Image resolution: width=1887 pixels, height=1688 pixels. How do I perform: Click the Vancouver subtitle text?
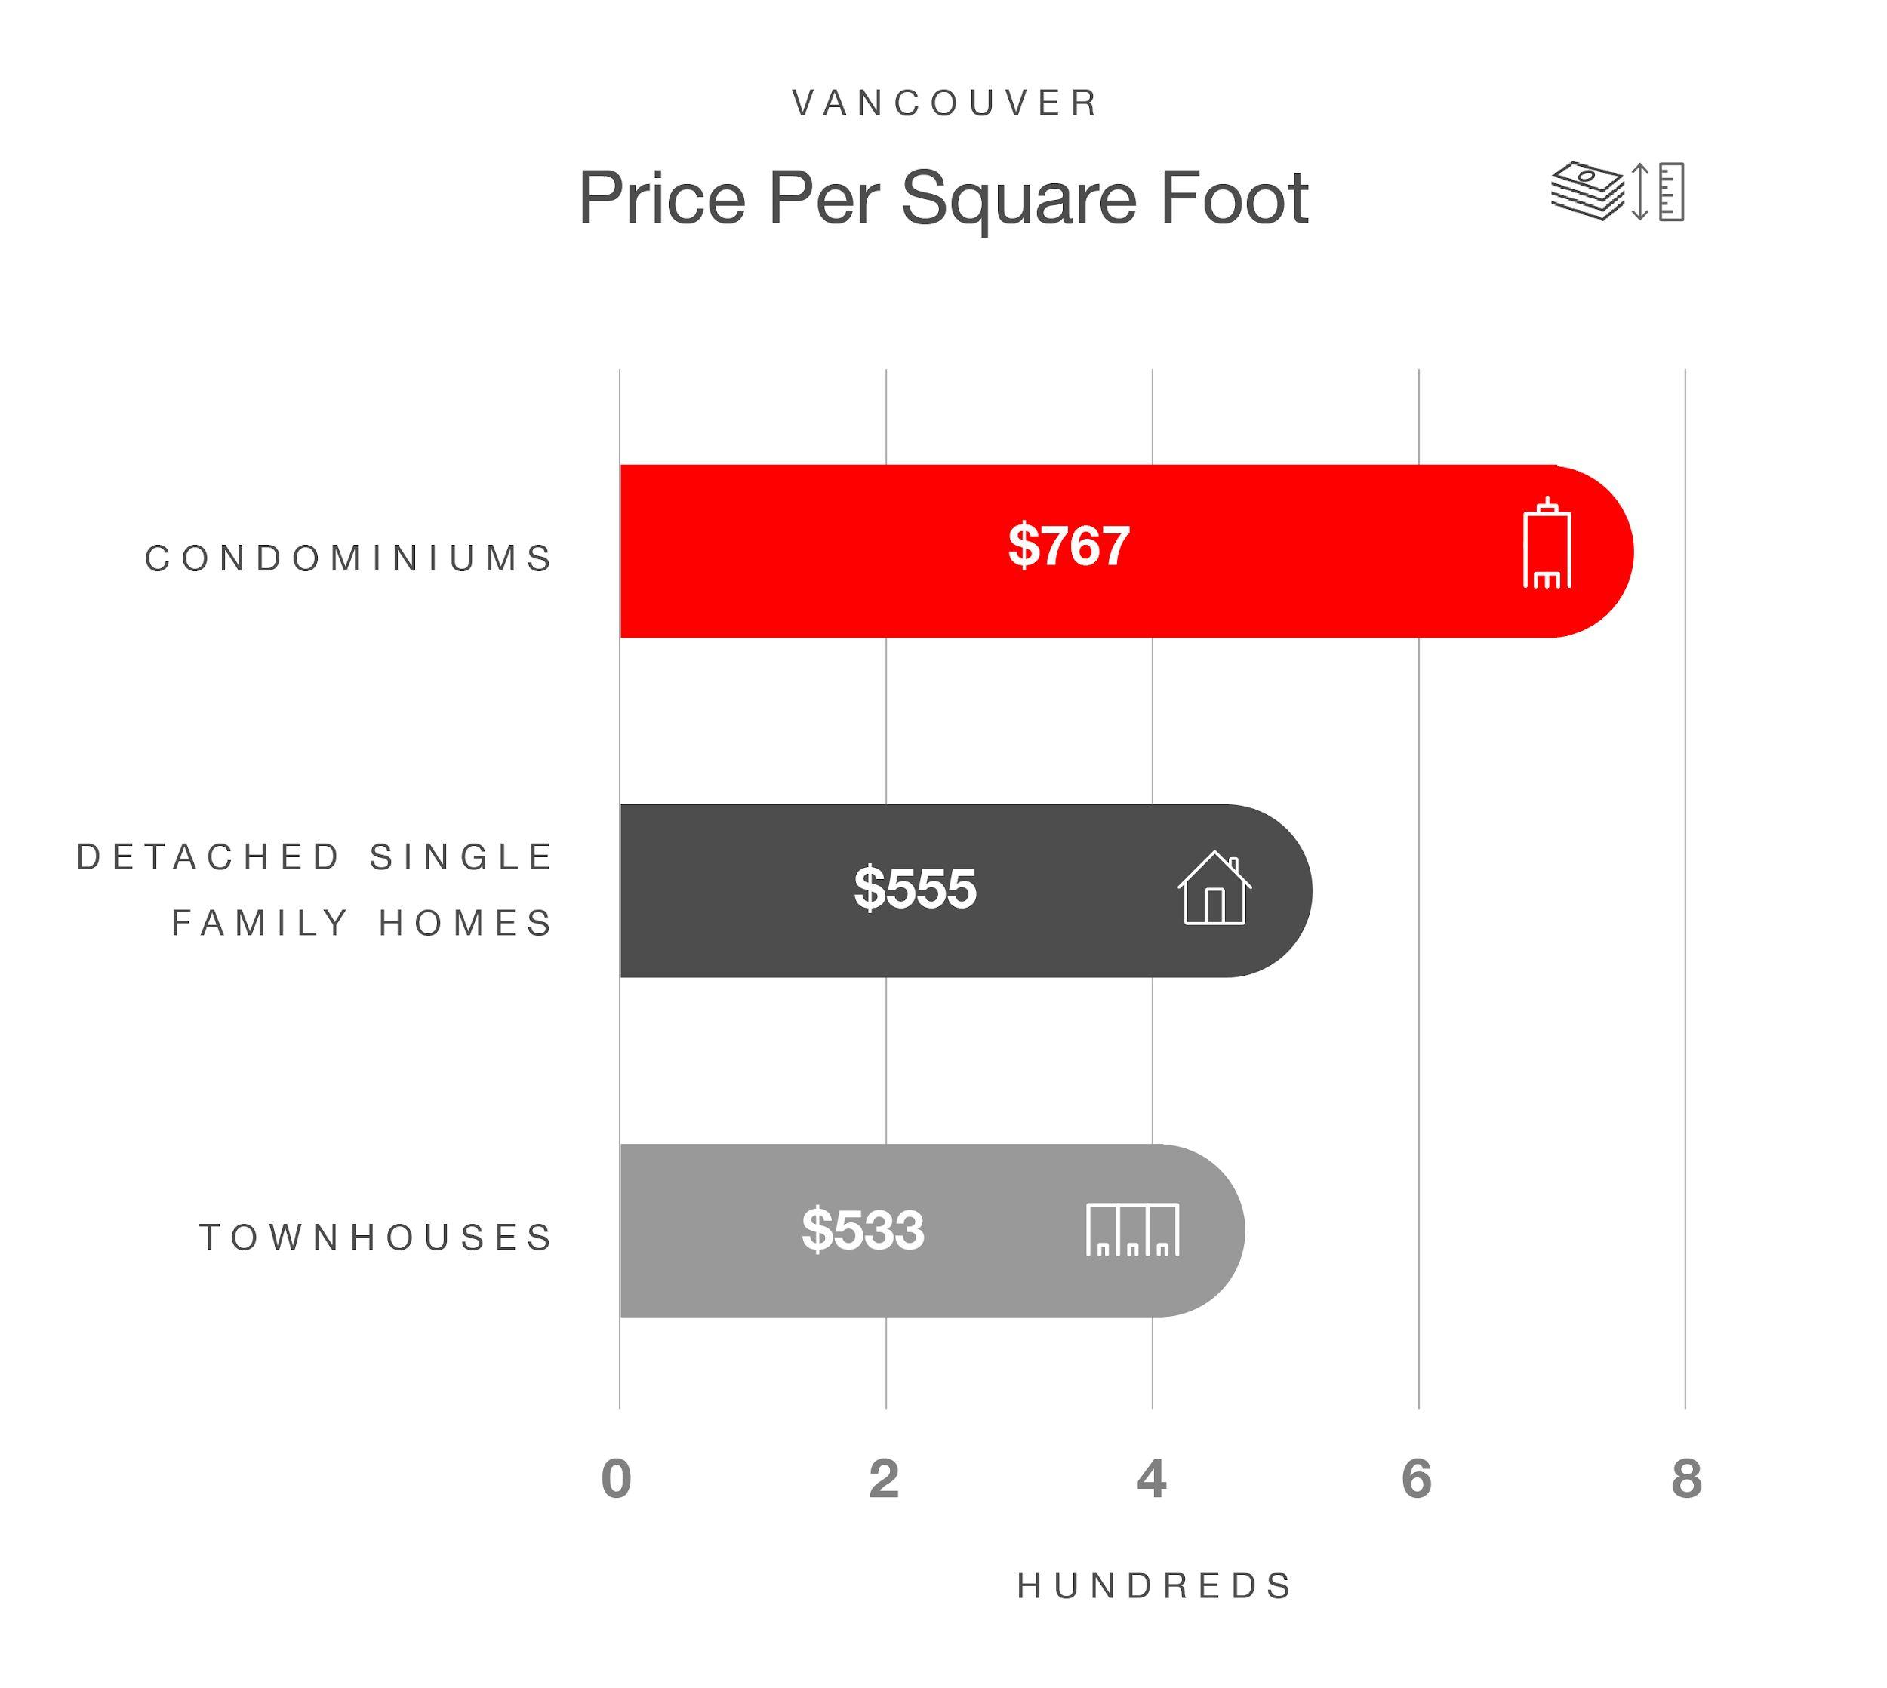tap(945, 103)
